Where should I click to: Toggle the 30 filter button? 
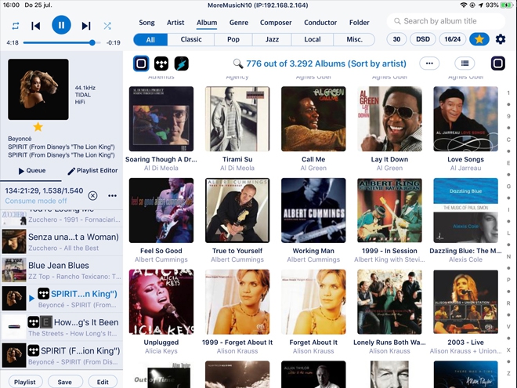[x=396, y=39]
